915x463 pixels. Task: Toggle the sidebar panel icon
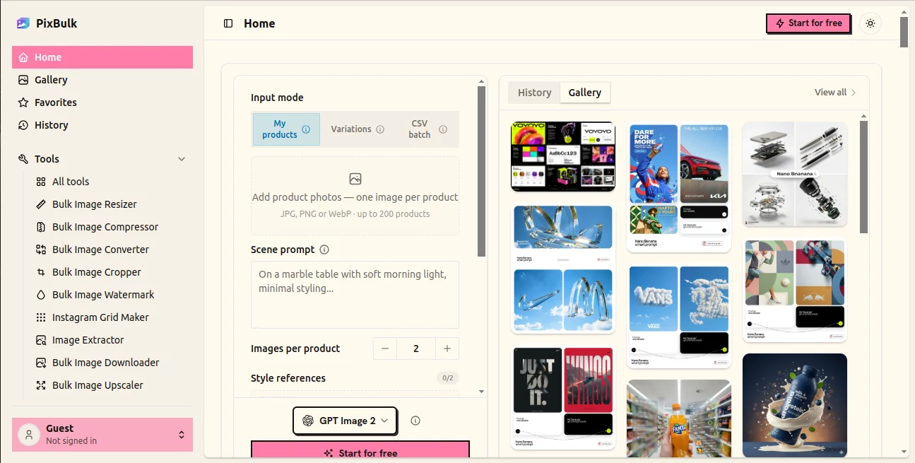pyautogui.click(x=228, y=23)
